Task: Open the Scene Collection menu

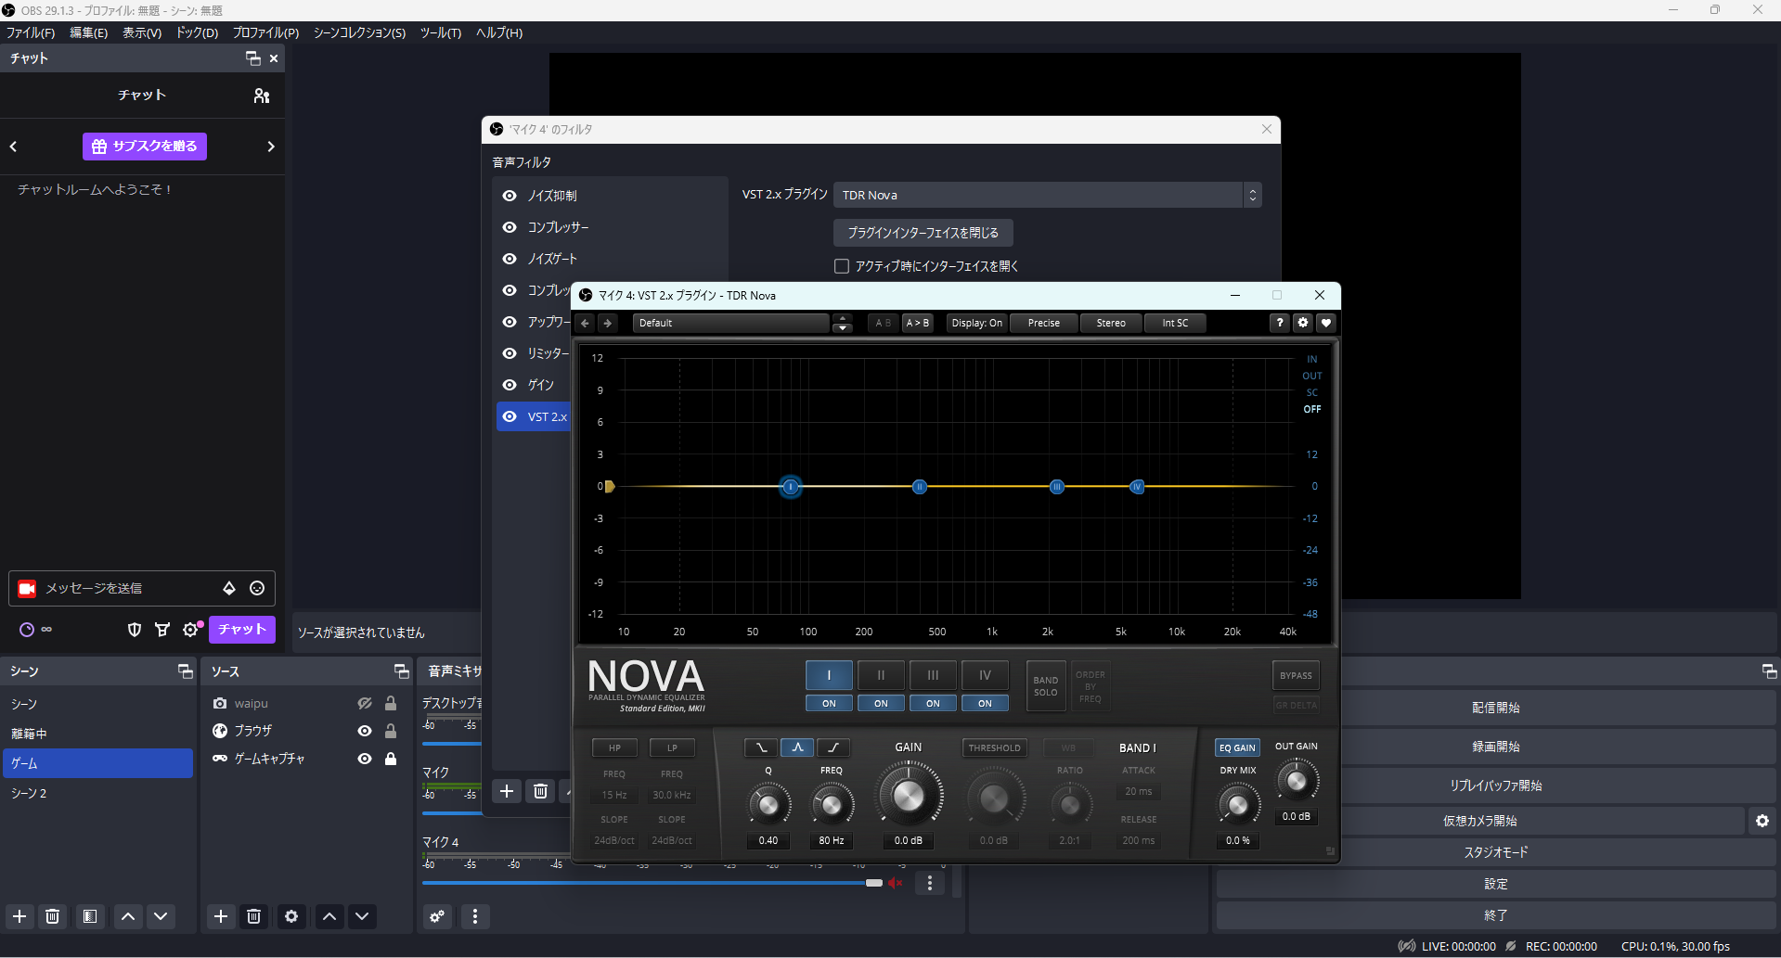Action: [359, 32]
